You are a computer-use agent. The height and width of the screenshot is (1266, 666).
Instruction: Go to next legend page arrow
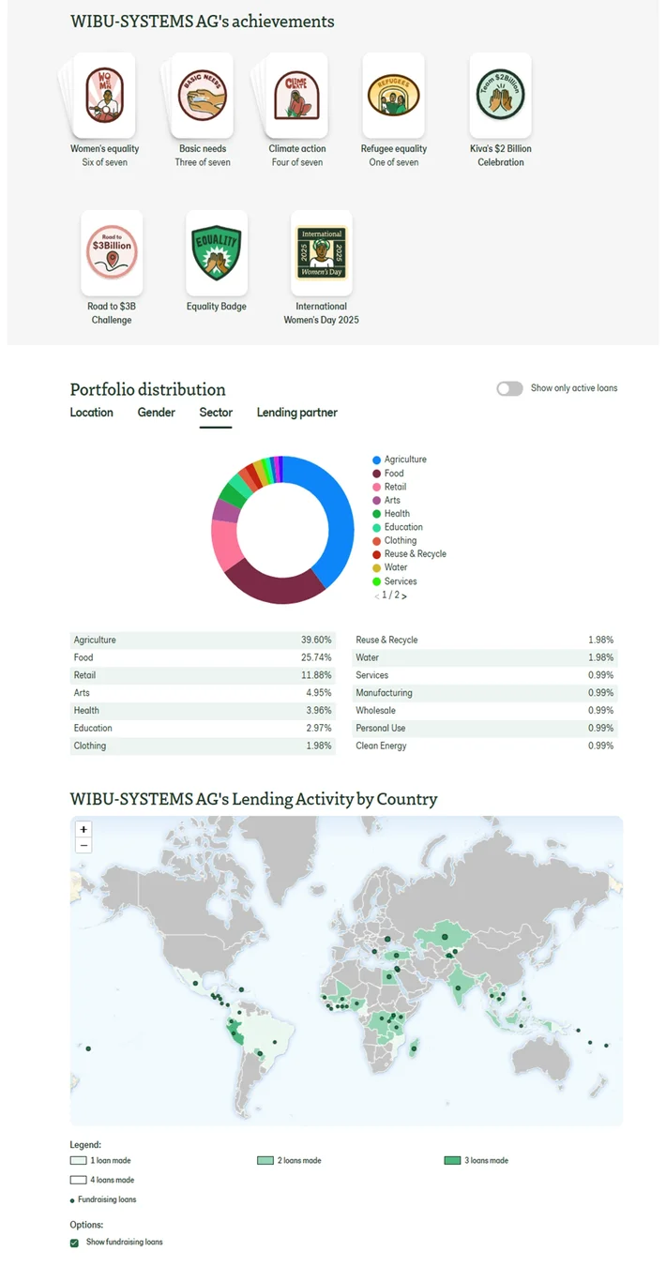click(404, 595)
